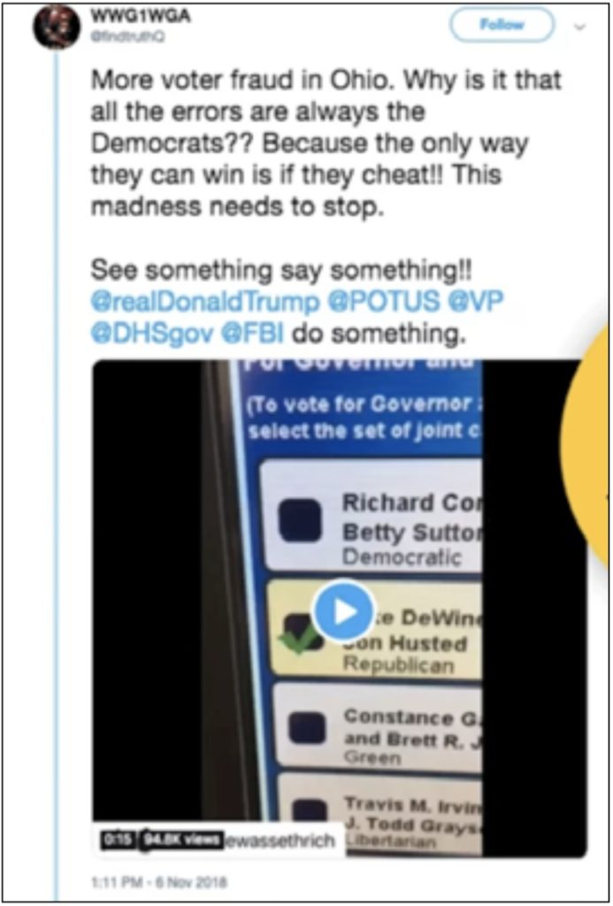The width and height of the screenshot is (613, 906).
Task: Click the yellow circle at right edge
Action: (x=586, y=449)
